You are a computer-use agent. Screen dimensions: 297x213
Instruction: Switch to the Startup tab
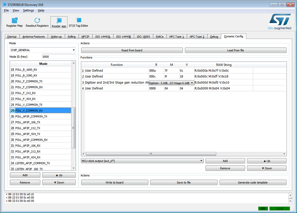pos(12,37)
